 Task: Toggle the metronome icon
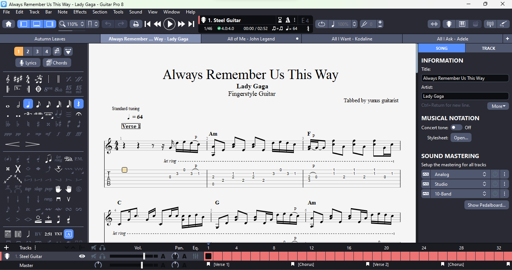[x=288, y=20]
